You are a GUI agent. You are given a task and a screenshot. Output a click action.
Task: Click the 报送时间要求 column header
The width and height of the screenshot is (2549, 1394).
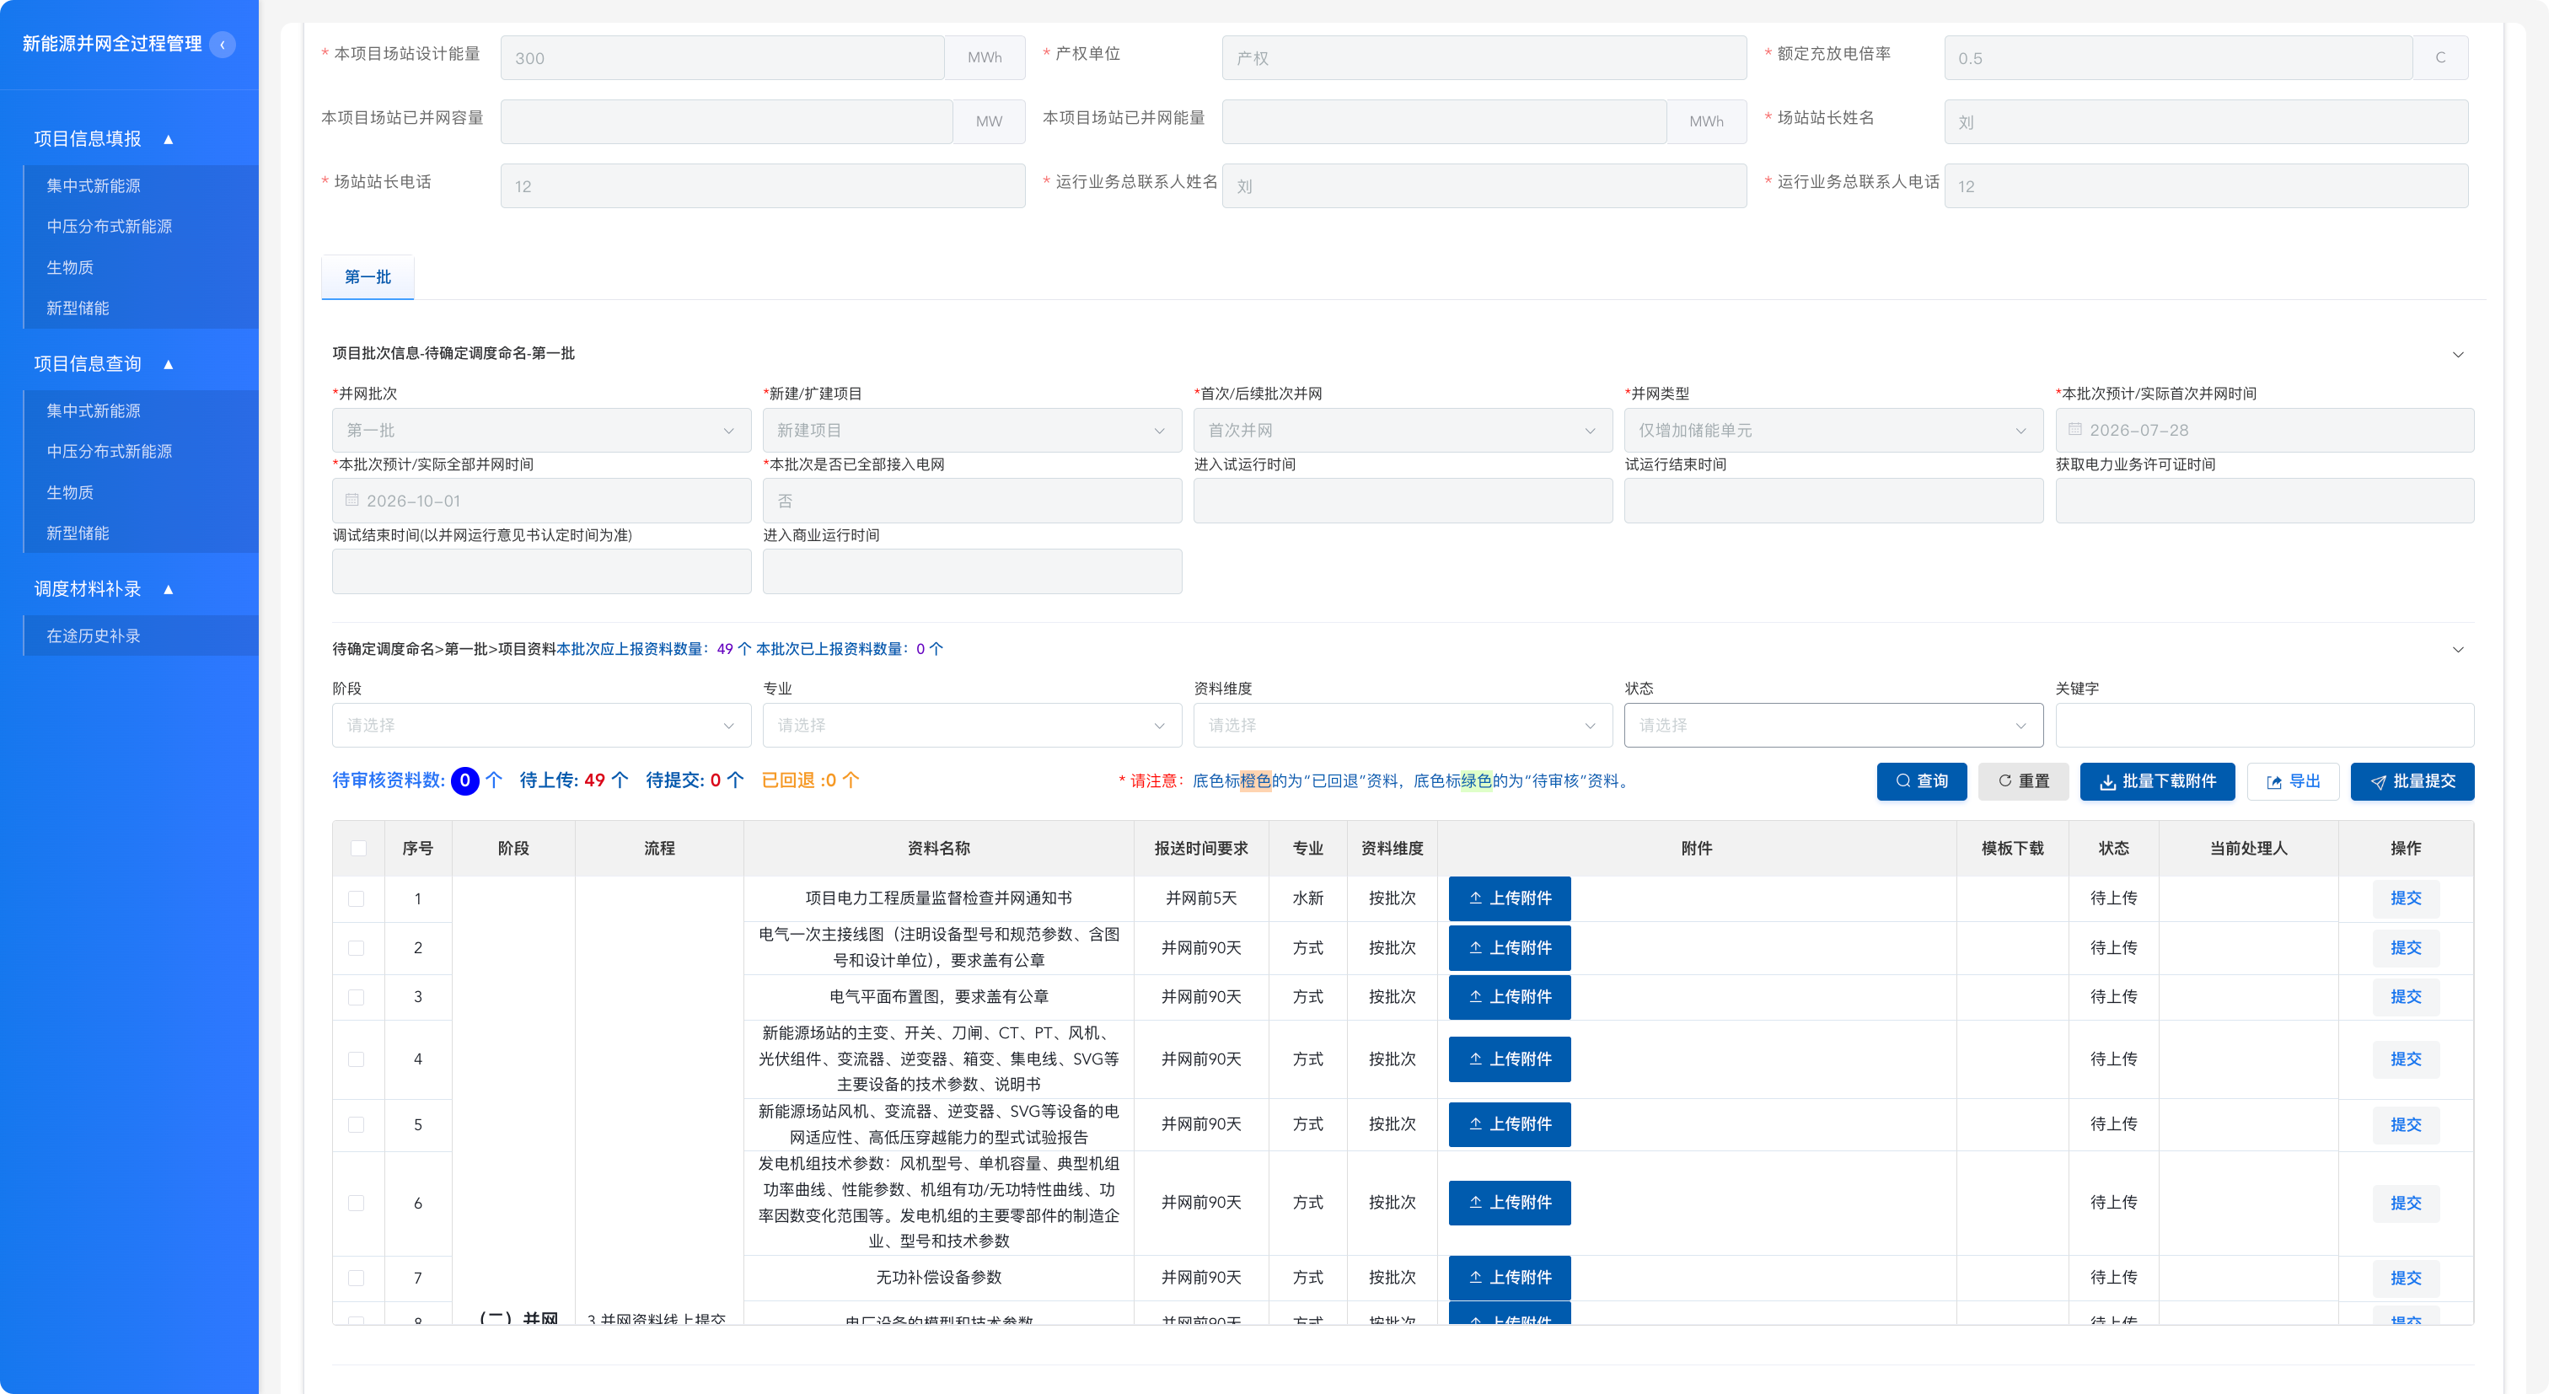(1201, 849)
